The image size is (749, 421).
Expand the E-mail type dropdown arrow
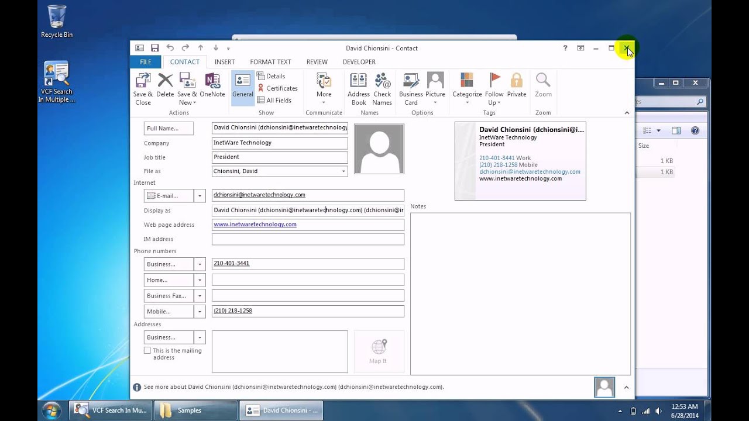click(x=200, y=196)
